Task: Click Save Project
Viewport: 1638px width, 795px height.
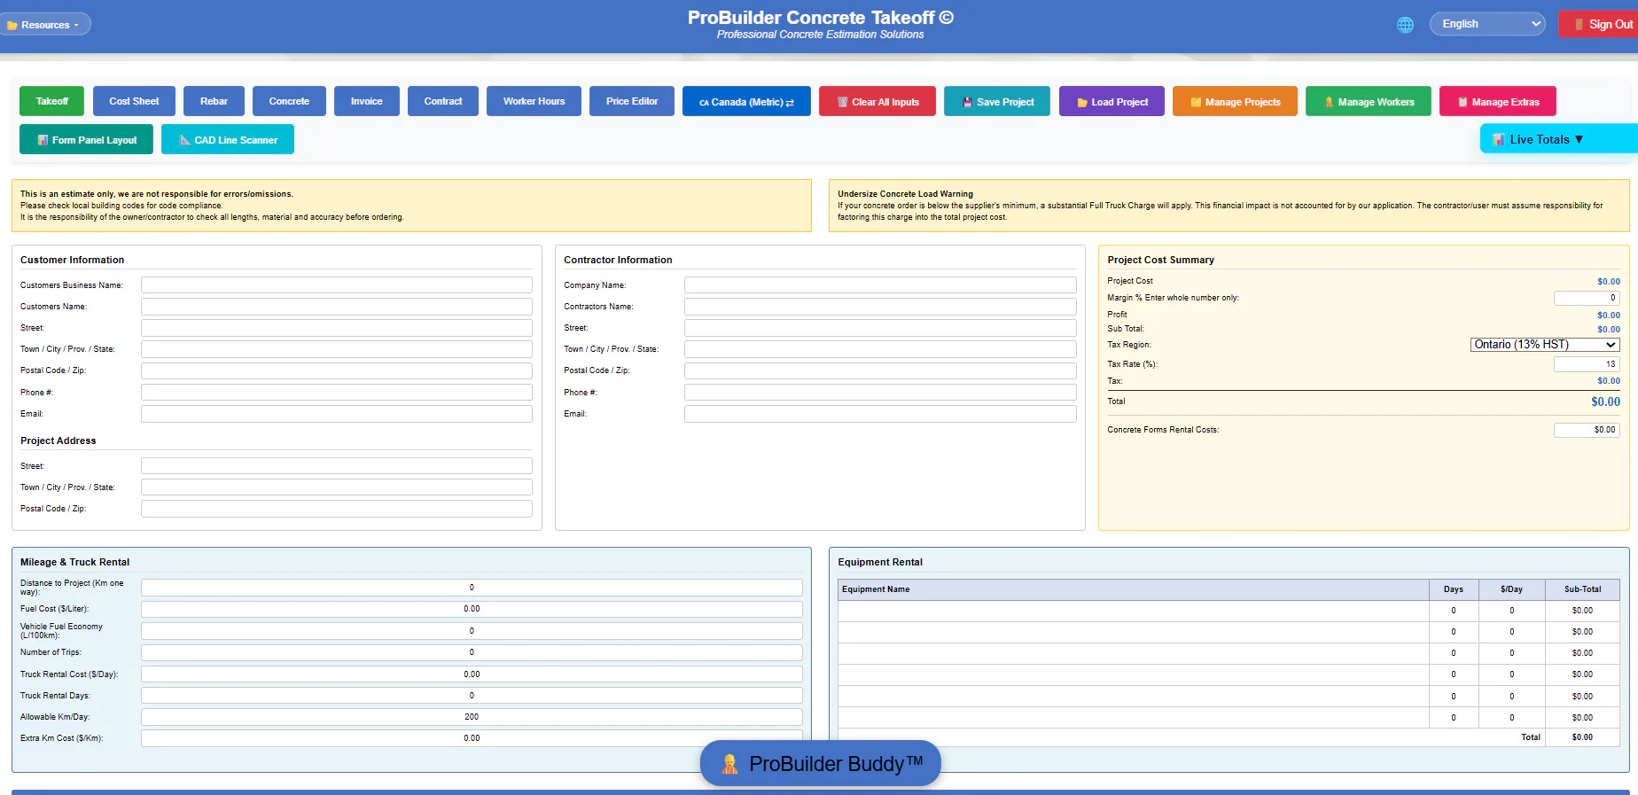Action: [x=997, y=102]
